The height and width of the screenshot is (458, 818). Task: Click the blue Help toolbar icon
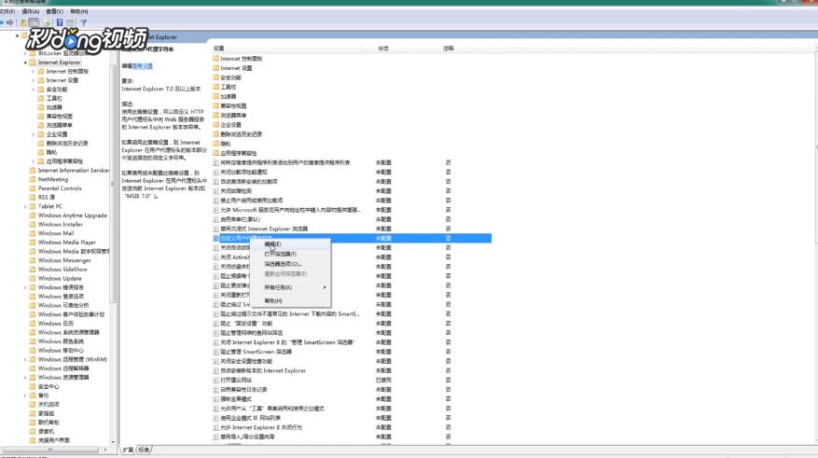pyautogui.click(x=60, y=22)
